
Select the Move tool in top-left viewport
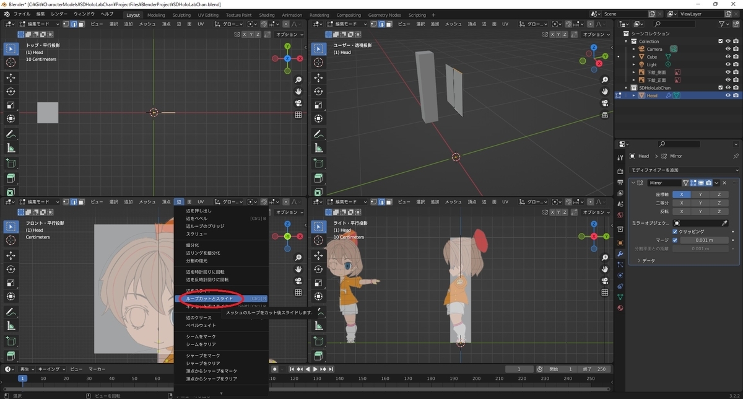(x=11, y=77)
